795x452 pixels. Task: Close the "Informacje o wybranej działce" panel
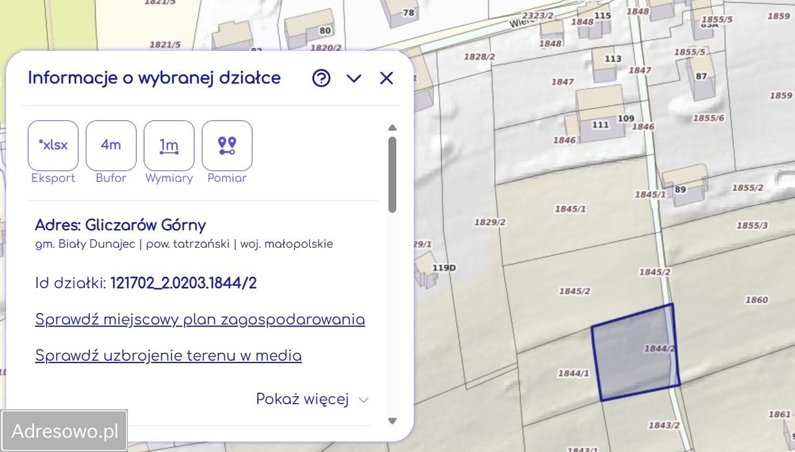[386, 78]
